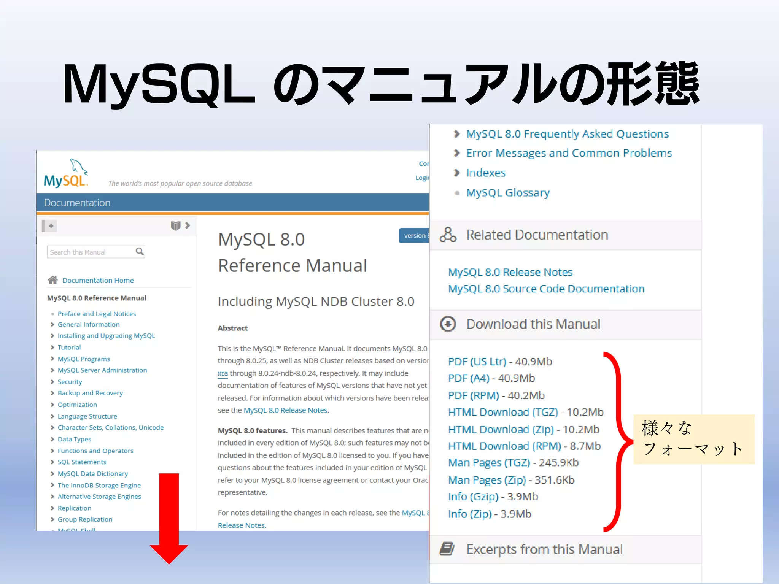Open the MySQL Glossary link

(508, 193)
